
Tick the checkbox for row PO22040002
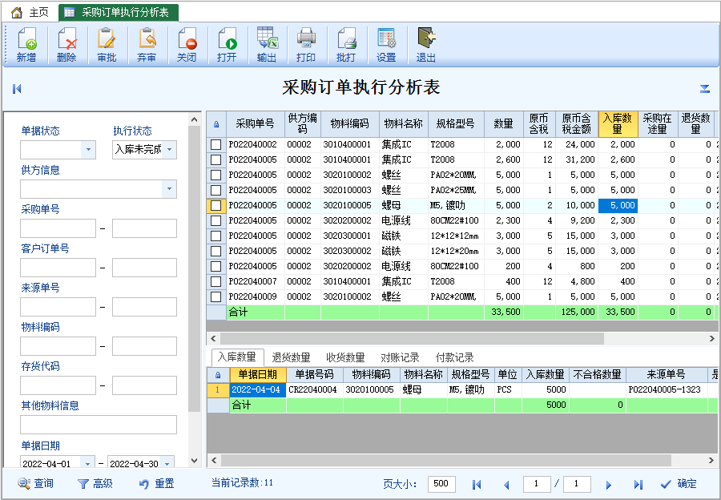tap(216, 144)
